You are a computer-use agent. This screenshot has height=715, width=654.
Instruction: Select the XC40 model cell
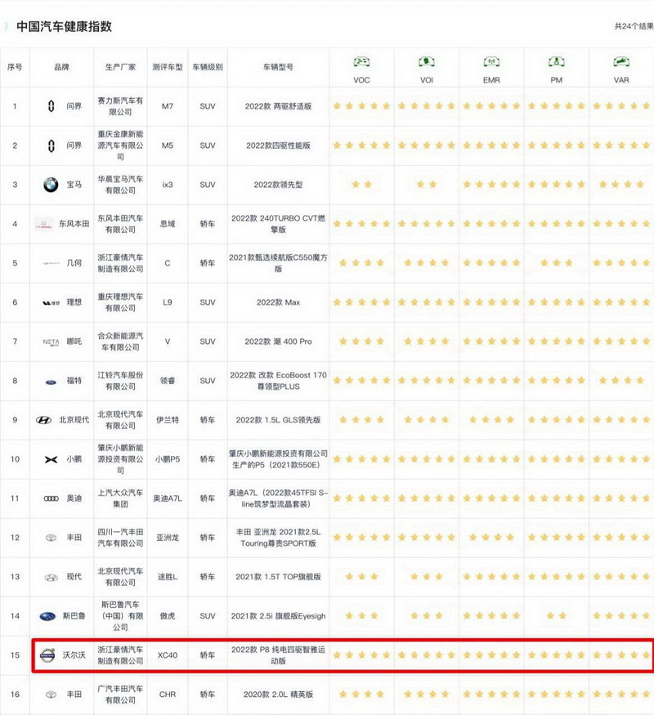[x=168, y=655]
